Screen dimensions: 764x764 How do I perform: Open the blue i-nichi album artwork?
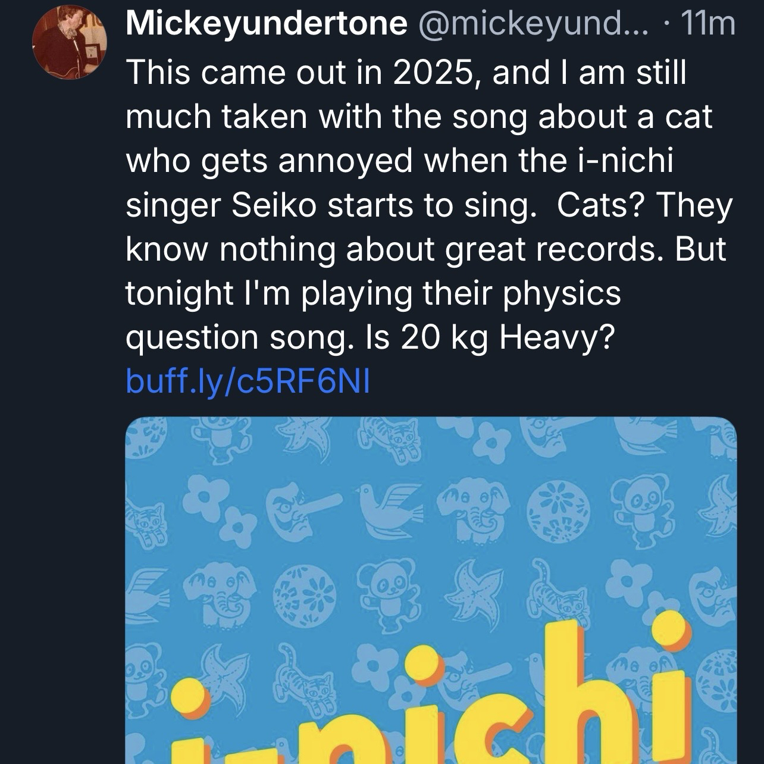[x=431, y=589]
